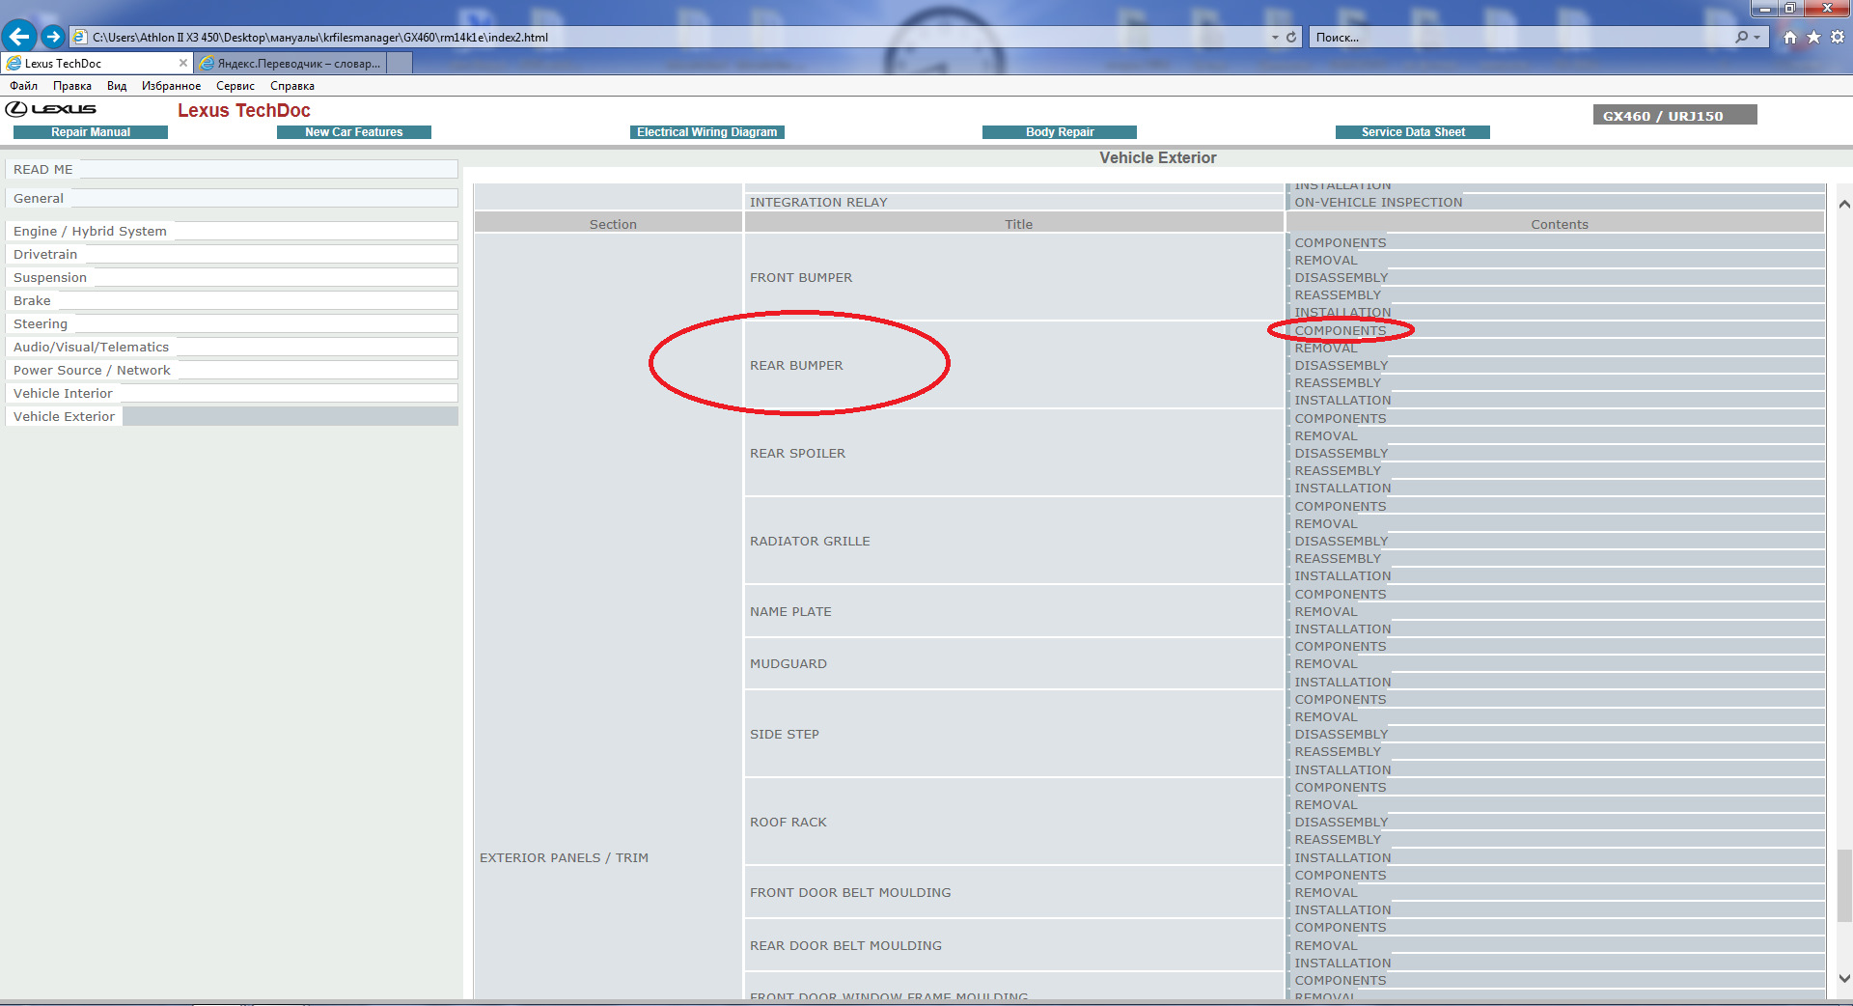Click the browser Forward arrow

pyautogui.click(x=53, y=37)
